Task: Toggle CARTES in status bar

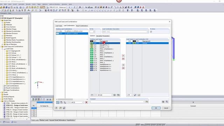Action: coord(148,125)
